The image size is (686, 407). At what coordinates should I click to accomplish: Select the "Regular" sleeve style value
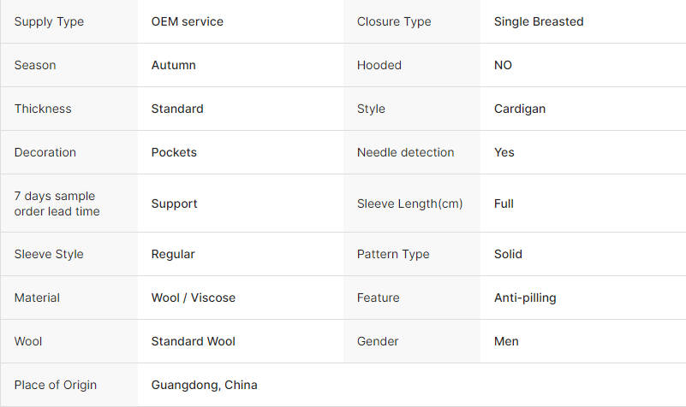tap(173, 254)
